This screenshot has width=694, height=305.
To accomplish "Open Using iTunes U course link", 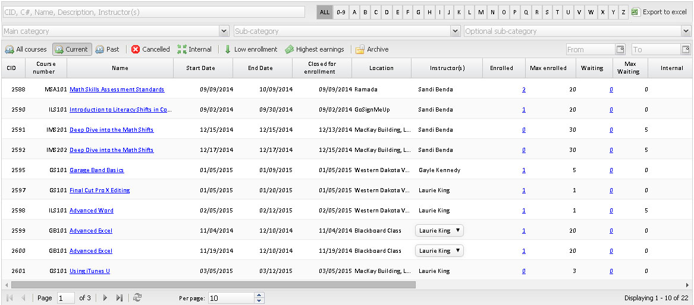I will point(89,271).
